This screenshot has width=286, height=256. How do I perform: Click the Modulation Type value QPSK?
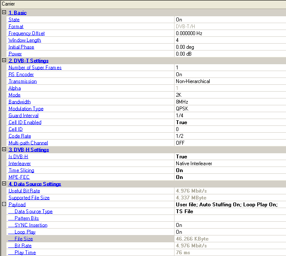182,109
